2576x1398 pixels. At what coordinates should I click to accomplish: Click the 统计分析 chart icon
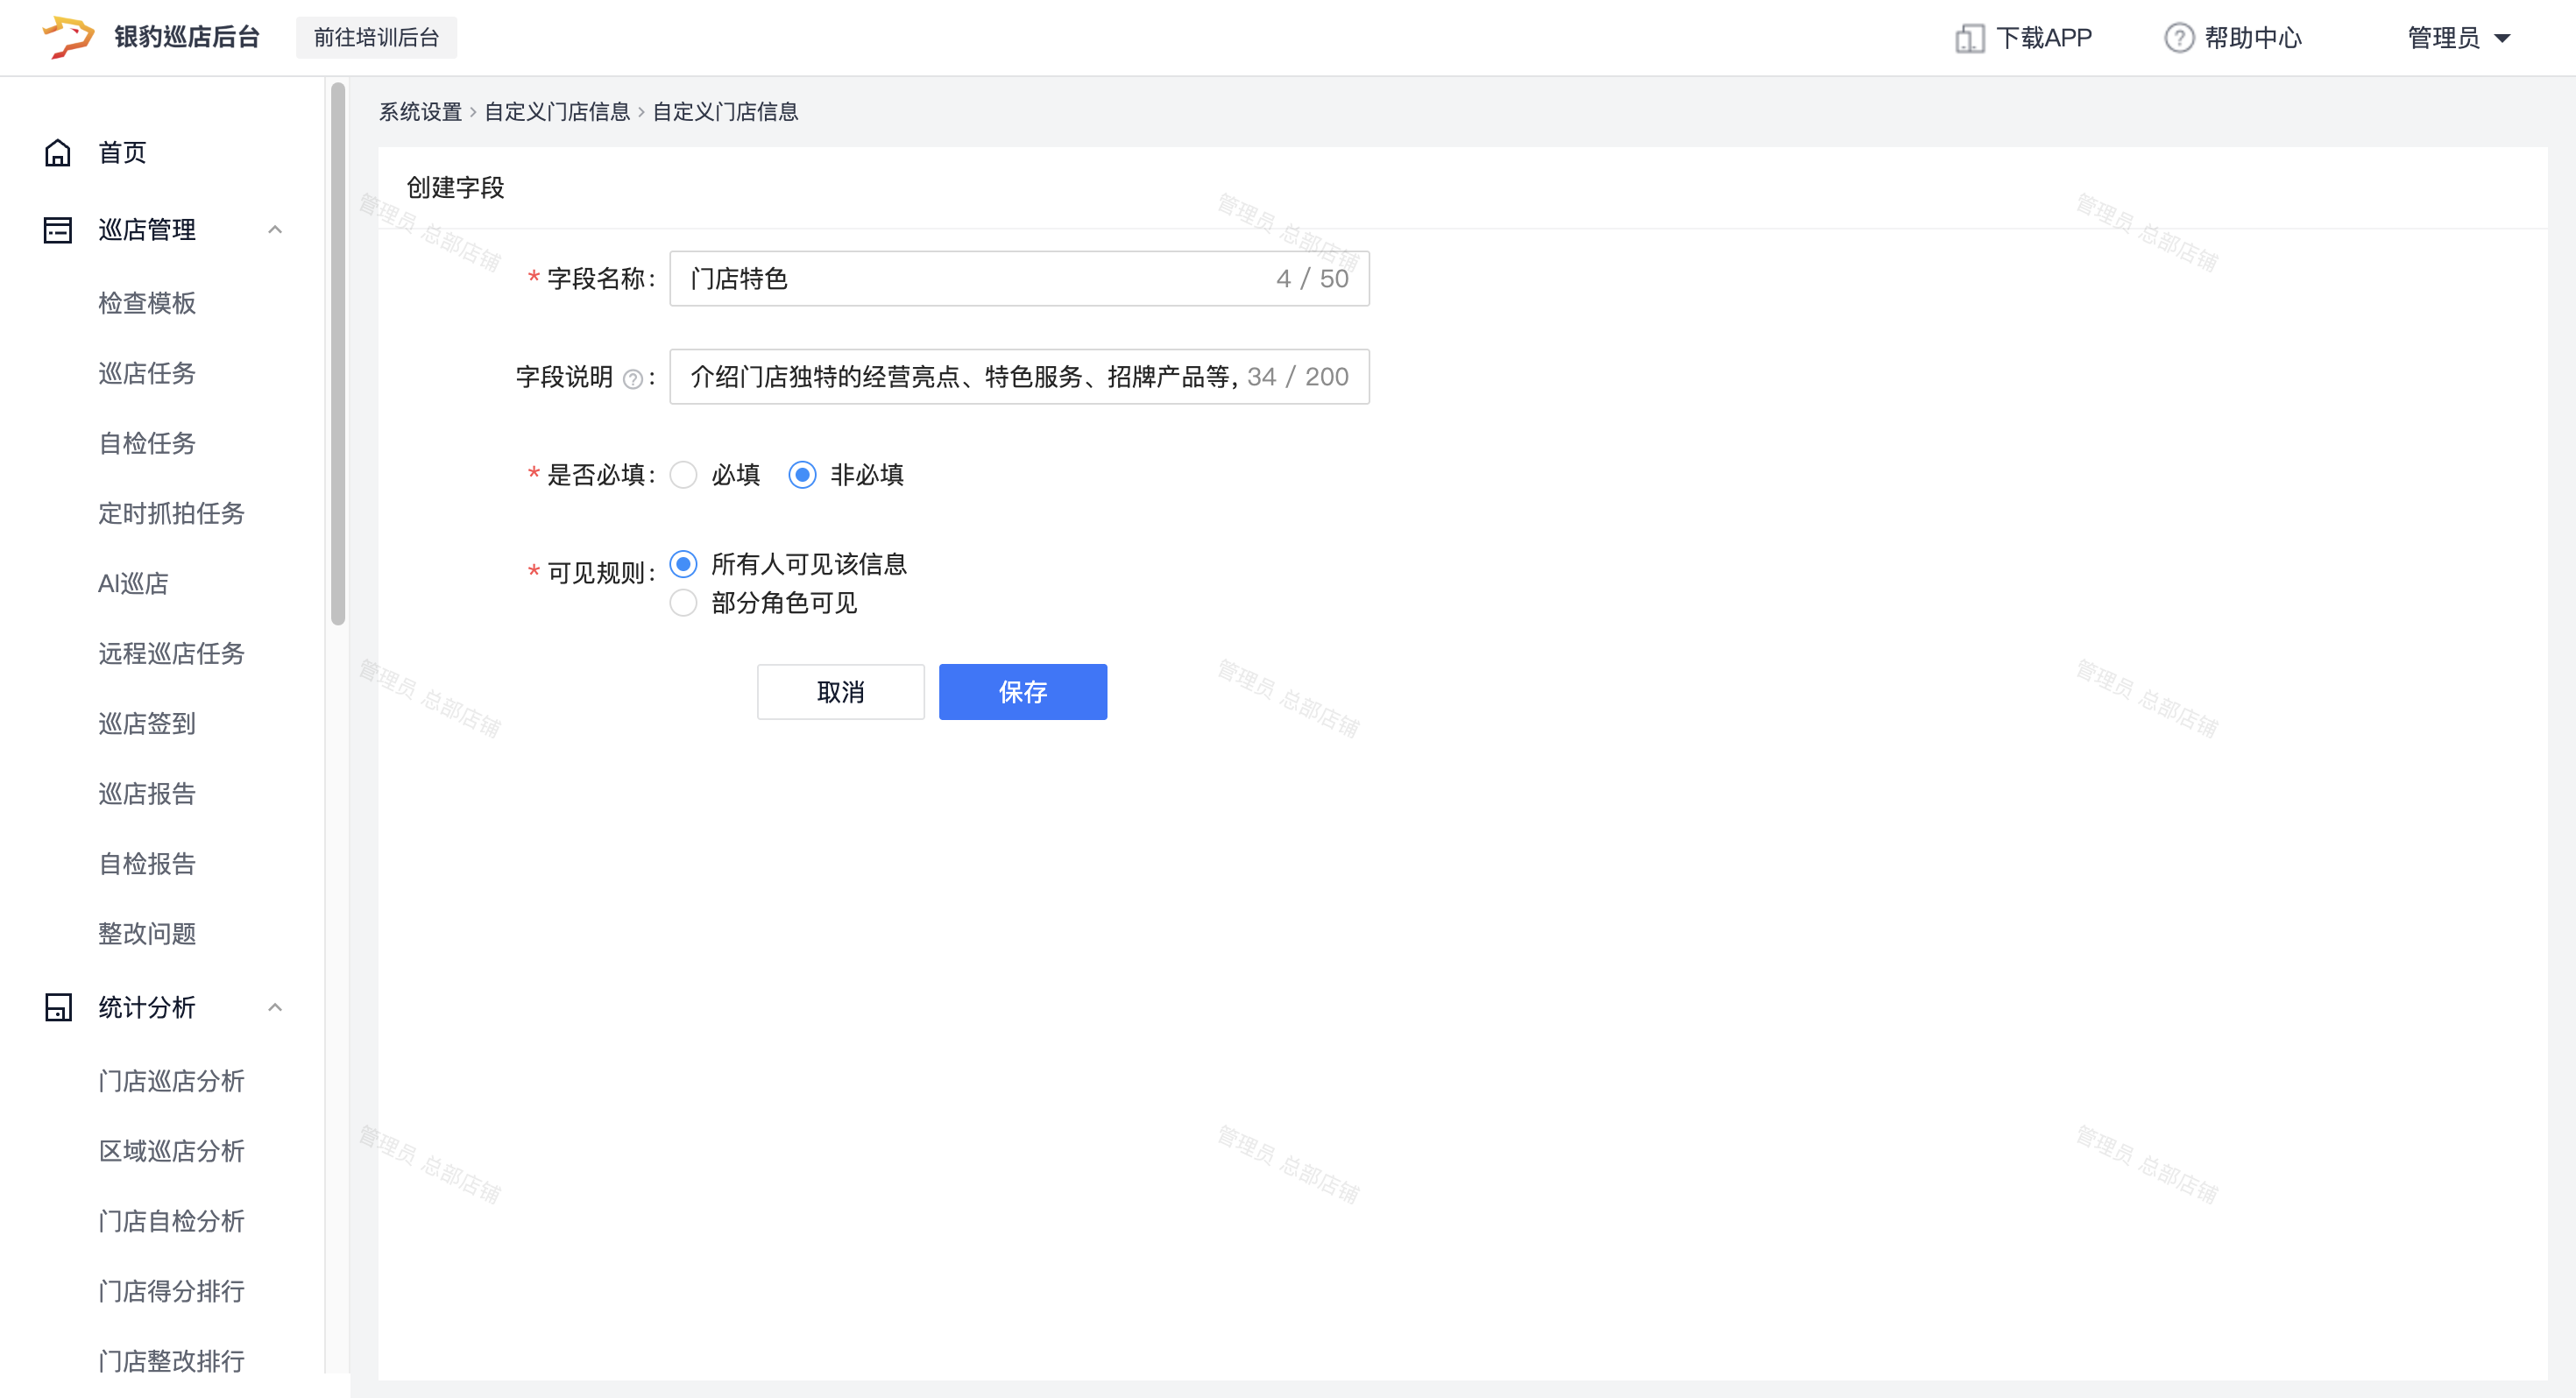[58, 1007]
